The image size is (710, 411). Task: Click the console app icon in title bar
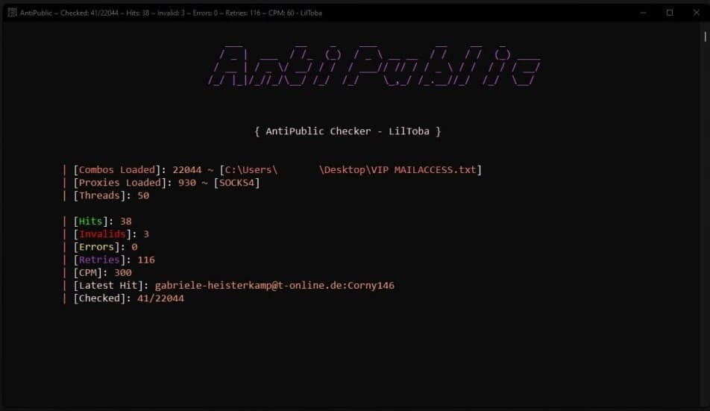point(12,13)
